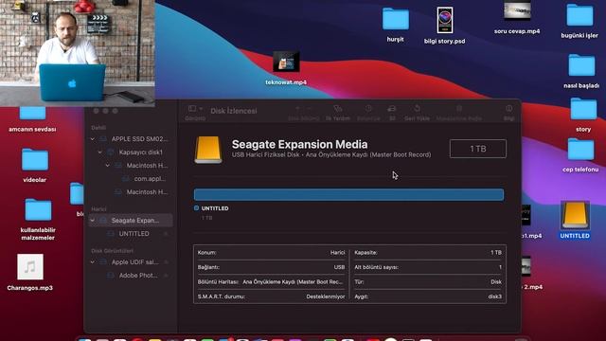The image size is (606, 341).
Task: Click the large yellow Seagate drive icon
Action: [x=208, y=150]
